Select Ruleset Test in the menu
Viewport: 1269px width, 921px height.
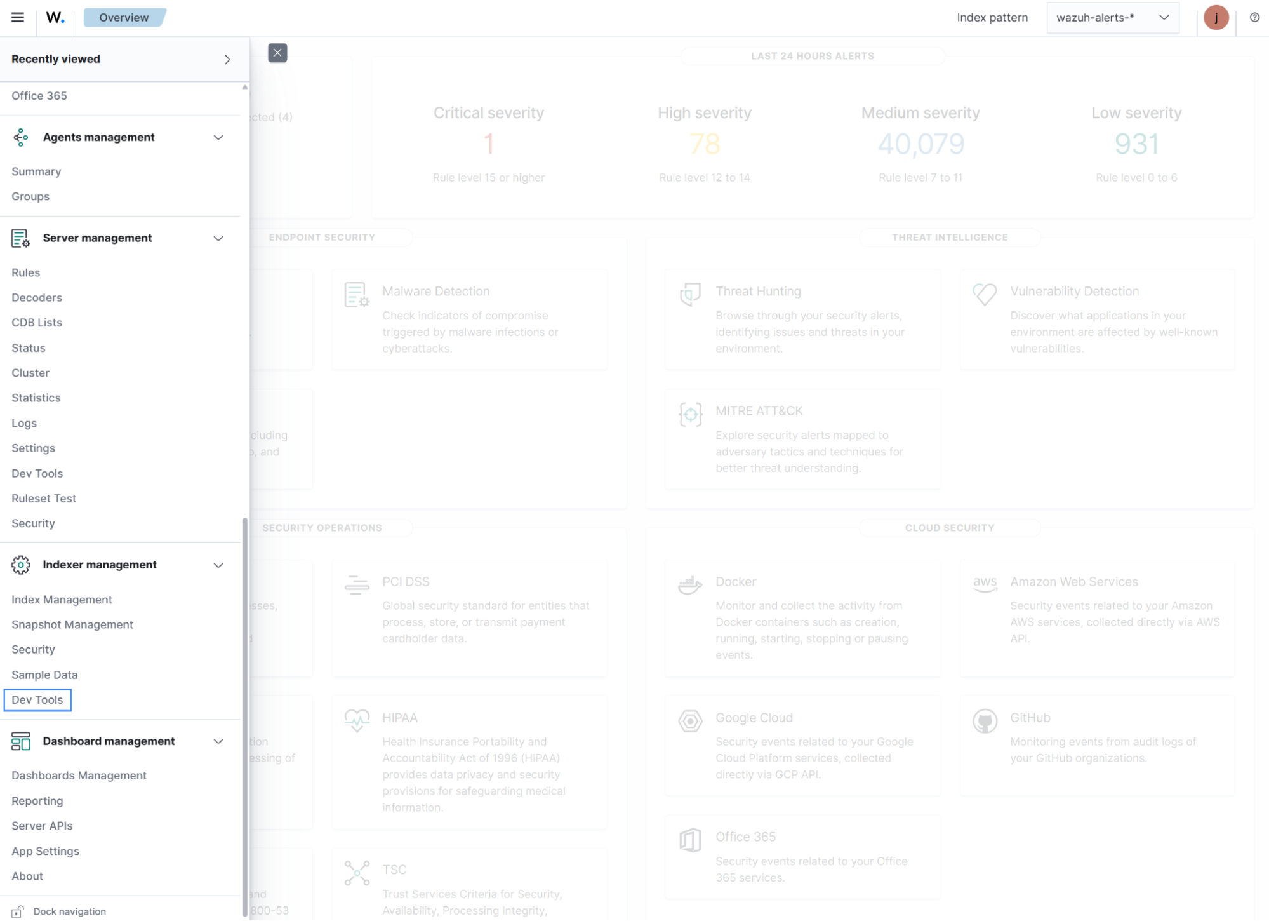tap(43, 498)
